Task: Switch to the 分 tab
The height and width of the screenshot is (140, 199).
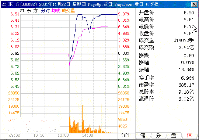Action: point(158,136)
